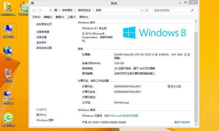
Task: Click 更改产品密钥 link
Action: (182, 122)
